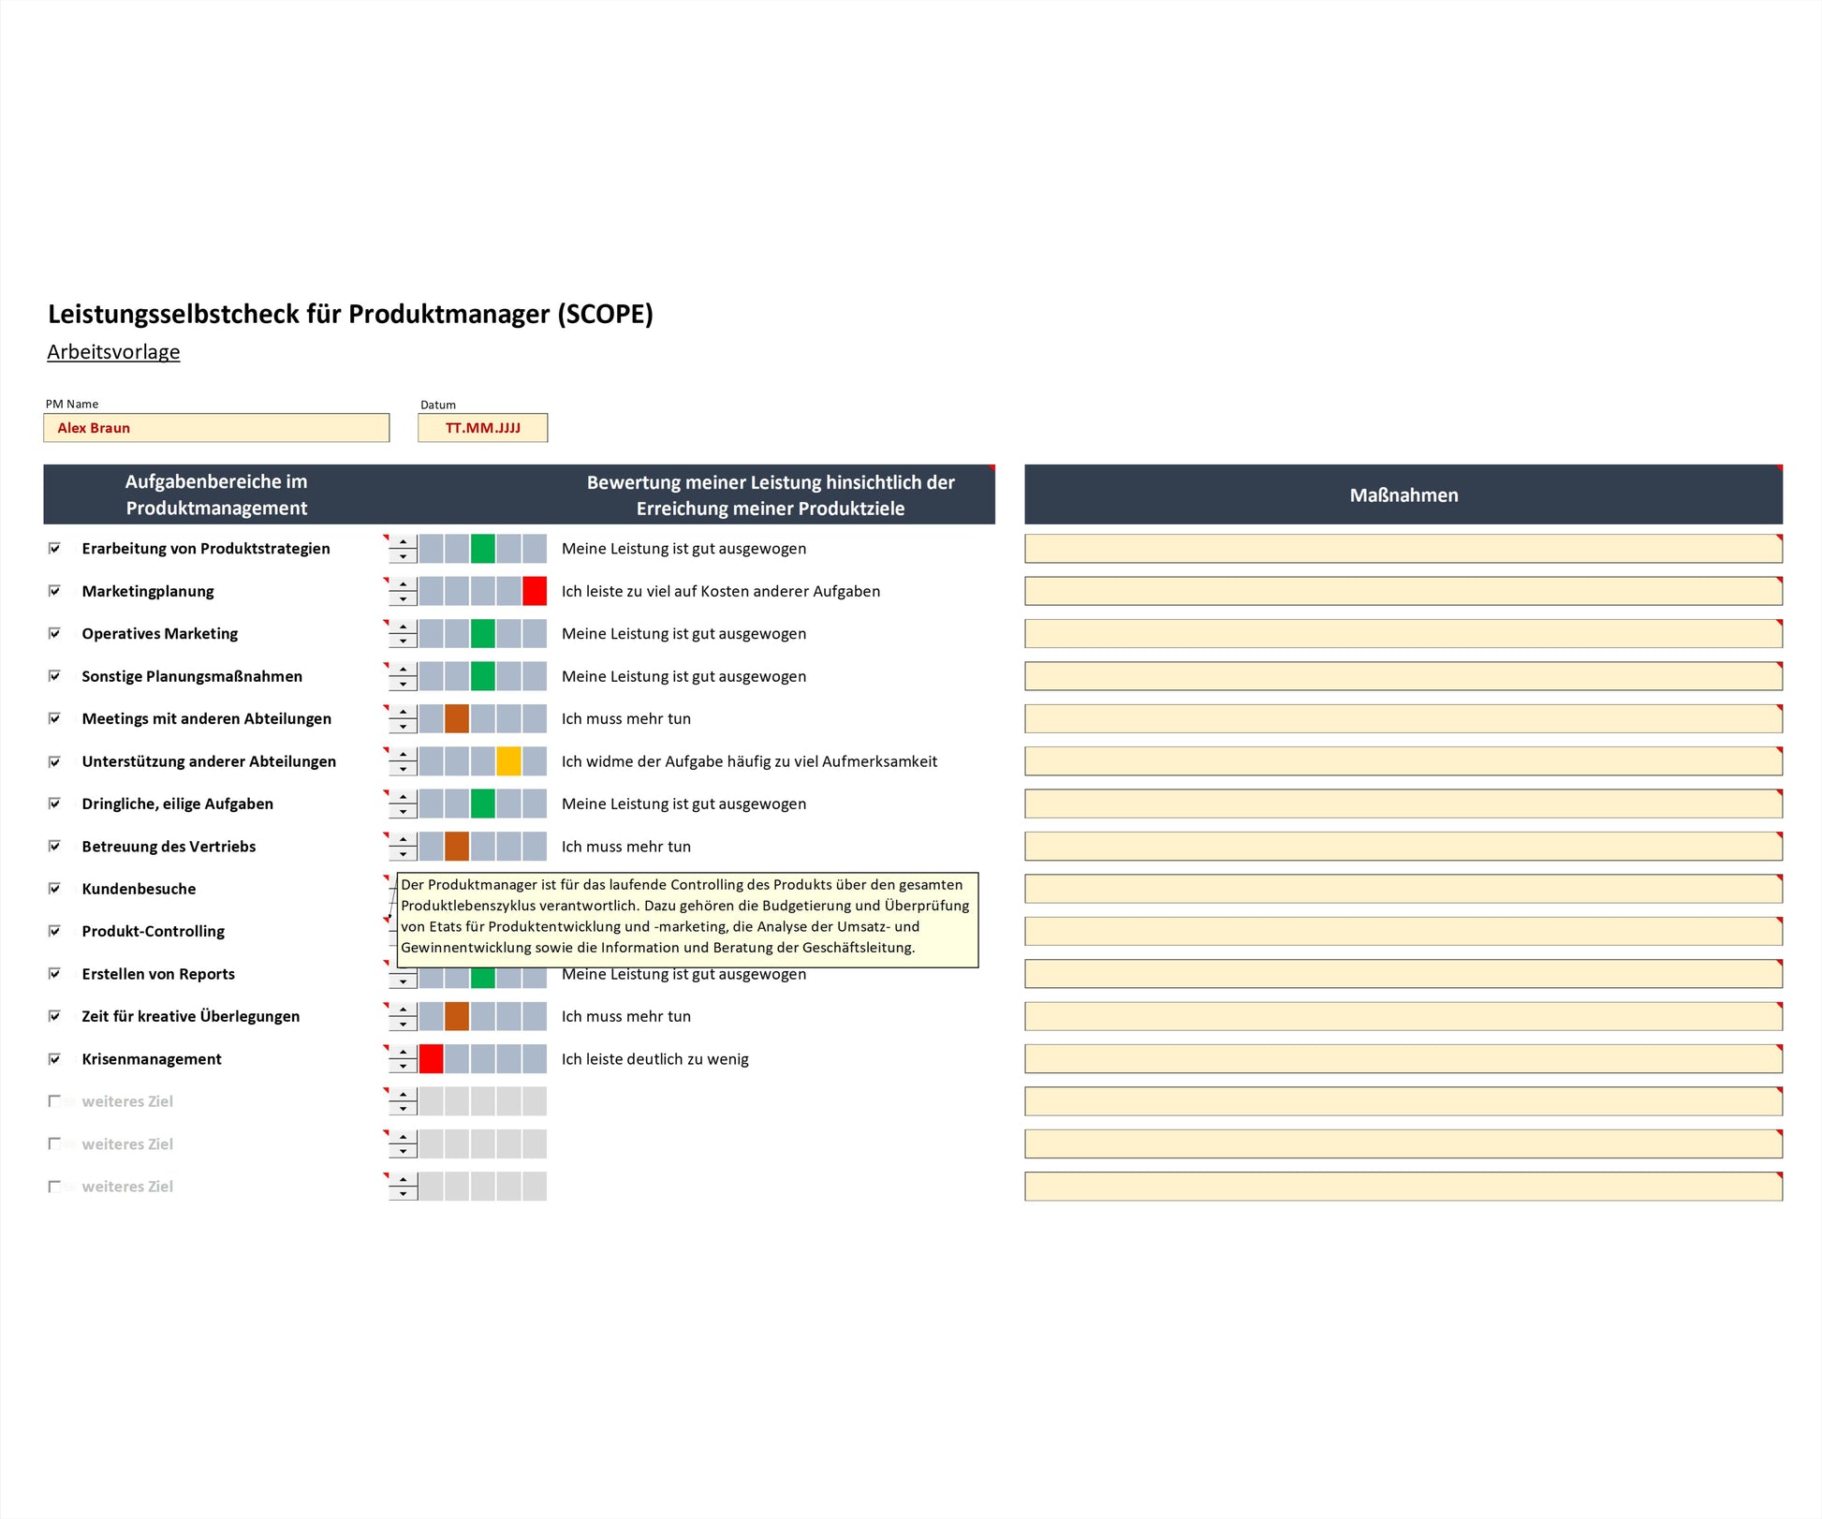Viewport: 1822px width, 1519px height.
Task: Click the Maßnahmen field for Marketingplanung
Action: (x=1403, y=591)
